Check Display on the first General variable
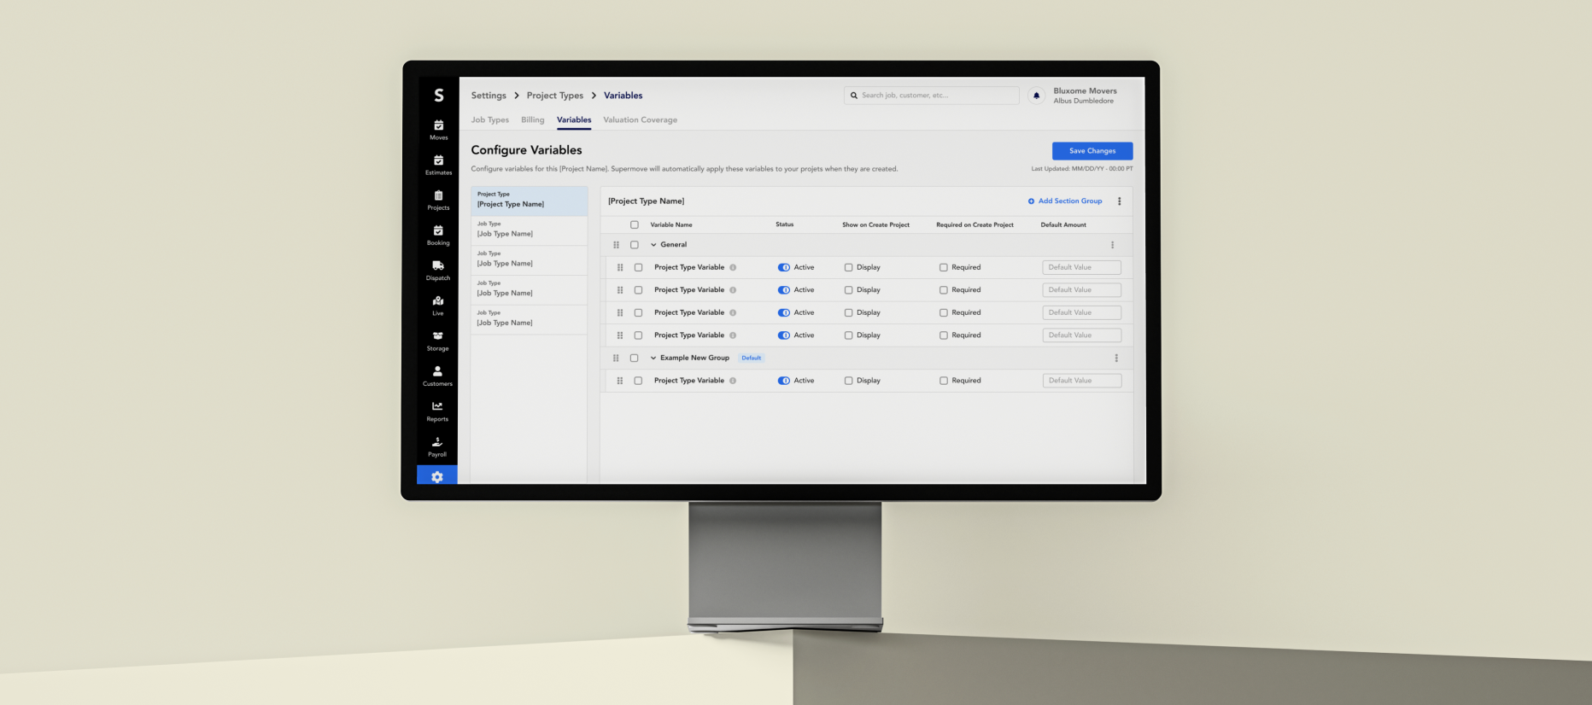This screenshot has width=1592, height=705. pos(848,267)
